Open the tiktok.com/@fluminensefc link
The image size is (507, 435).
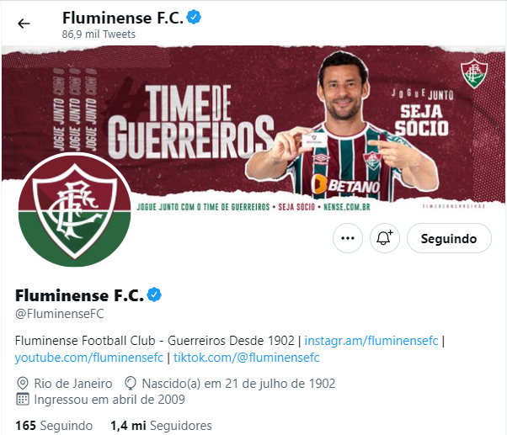pyautogui.click(x=247, y=358)
